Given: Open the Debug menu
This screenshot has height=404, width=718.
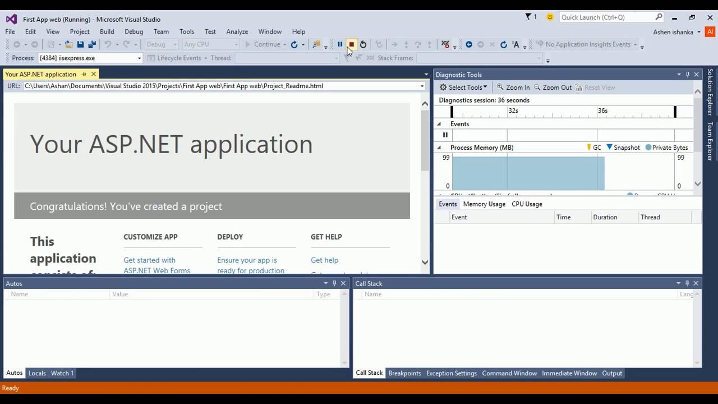Looking at the screenshot, I should (x=134, y=31).
